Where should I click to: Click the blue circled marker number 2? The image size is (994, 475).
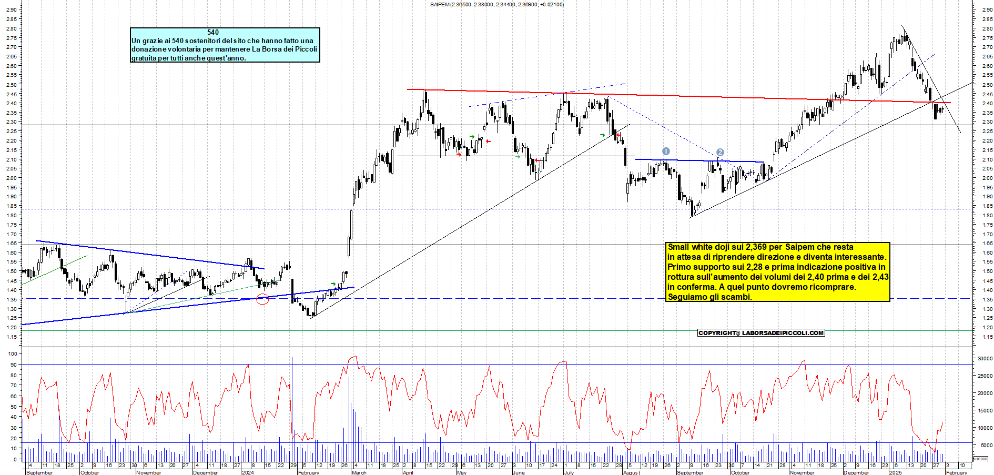[x=720, y=152]
